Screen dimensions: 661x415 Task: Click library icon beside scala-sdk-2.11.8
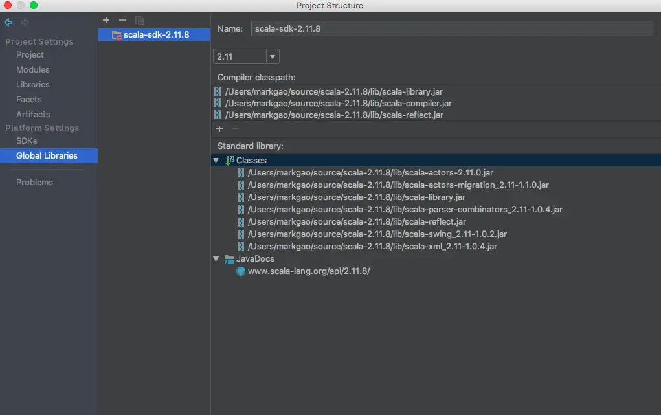pyautogui.click(x=117, y=35)
